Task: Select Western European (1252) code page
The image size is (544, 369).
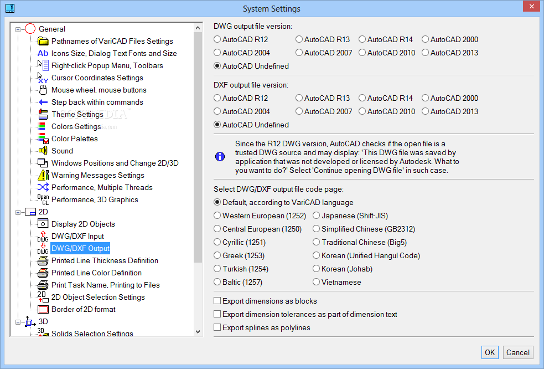Action: point(260,216)
